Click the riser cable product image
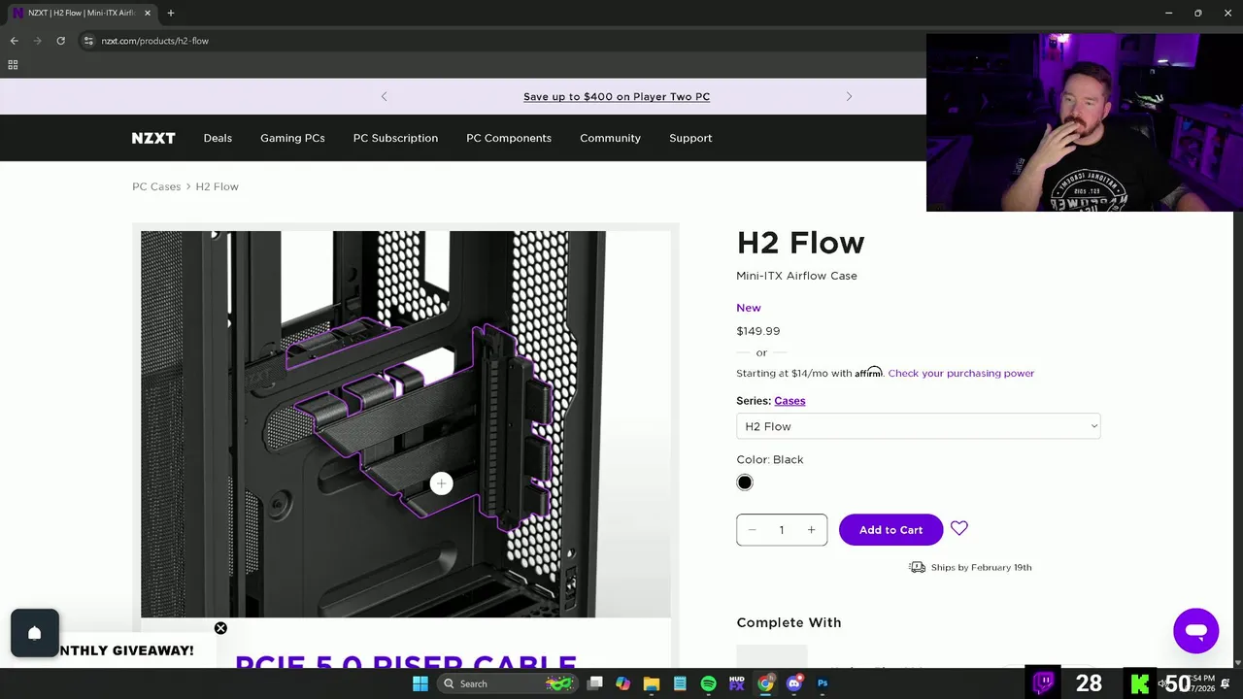1243x699 pixels. tap(405, 423)
